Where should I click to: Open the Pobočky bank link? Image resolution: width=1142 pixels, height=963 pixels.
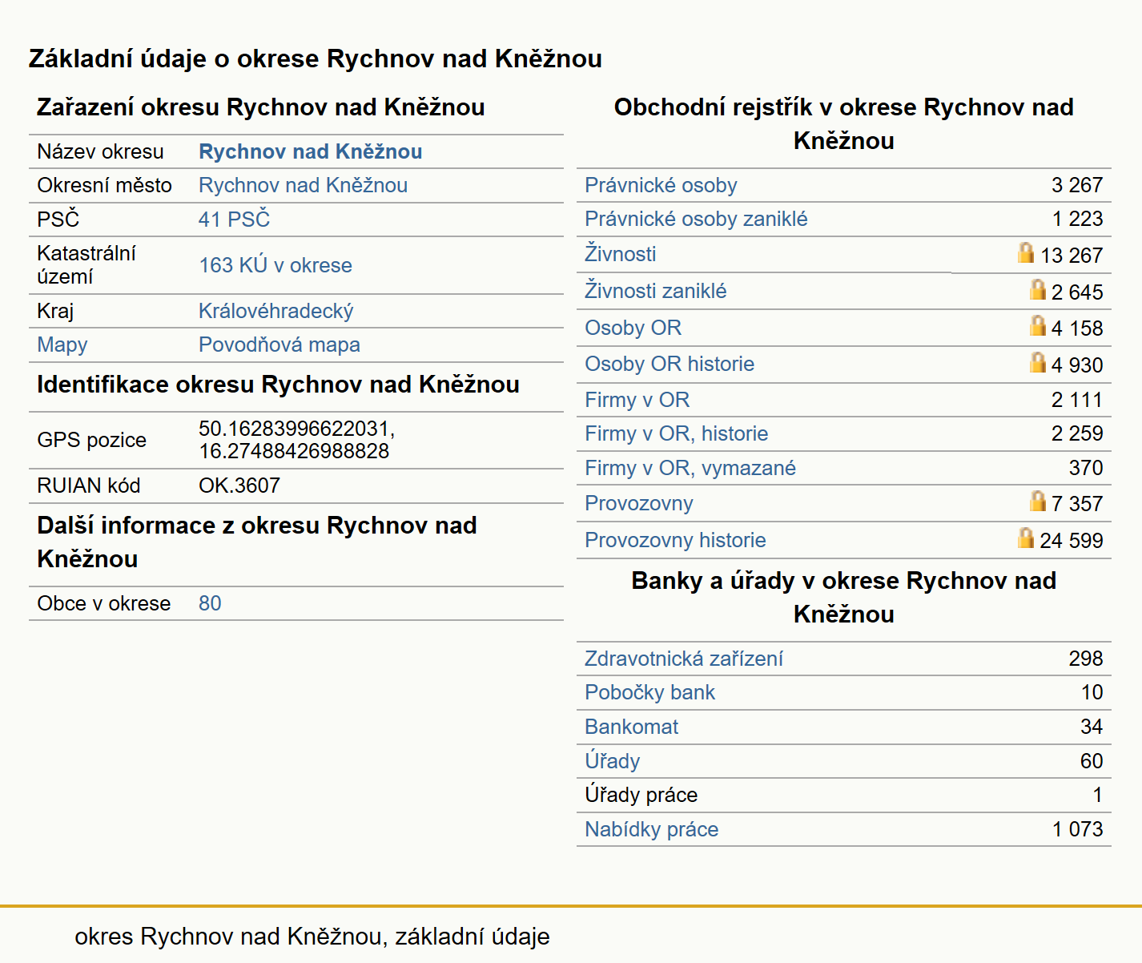click(650, 692)
